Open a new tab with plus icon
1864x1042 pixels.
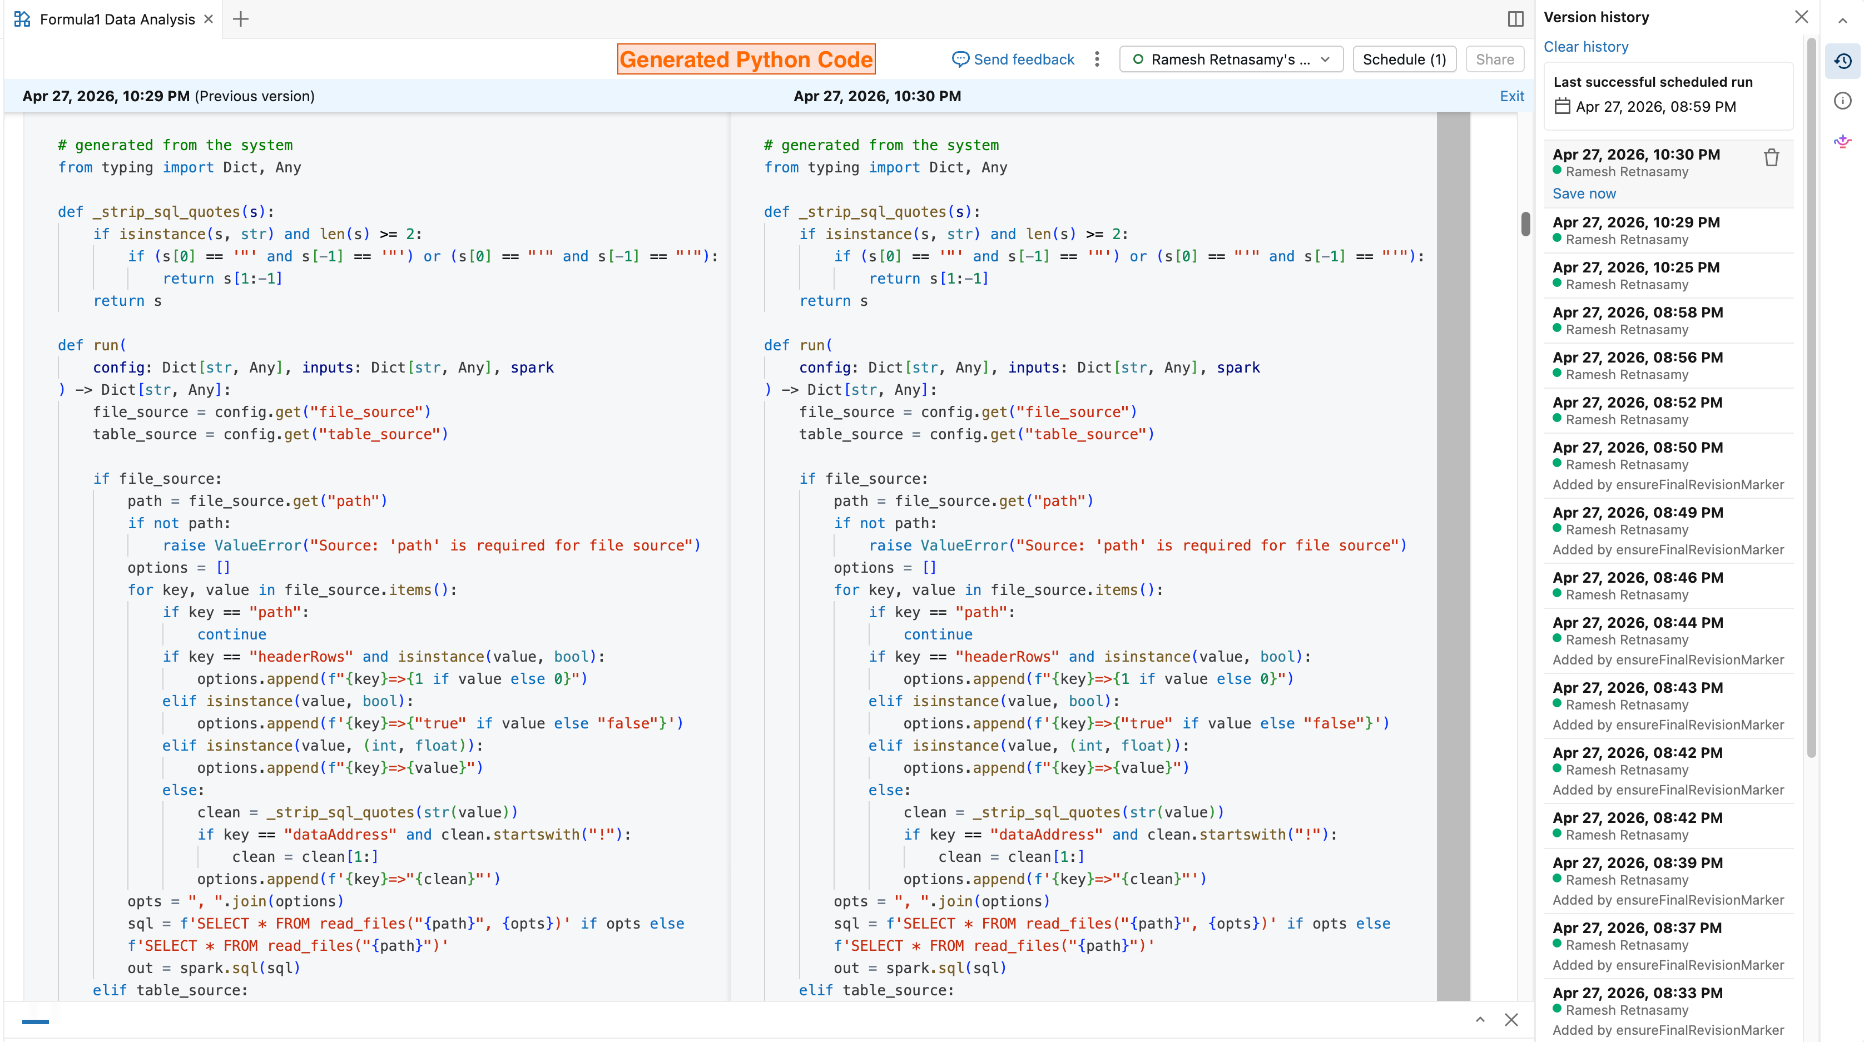(240, 19)
